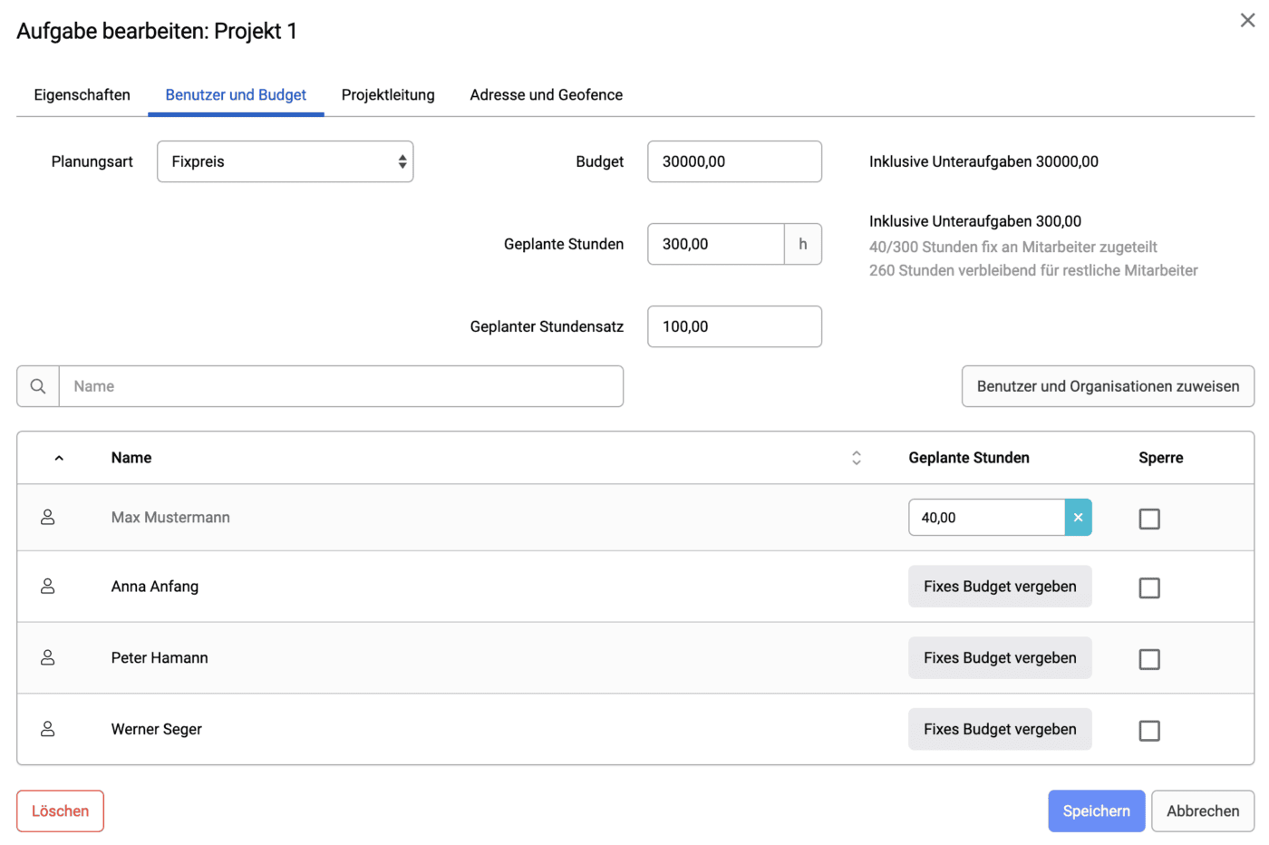Save changes with Speichern
The image size is (1269, 845).
(1097, 811)
